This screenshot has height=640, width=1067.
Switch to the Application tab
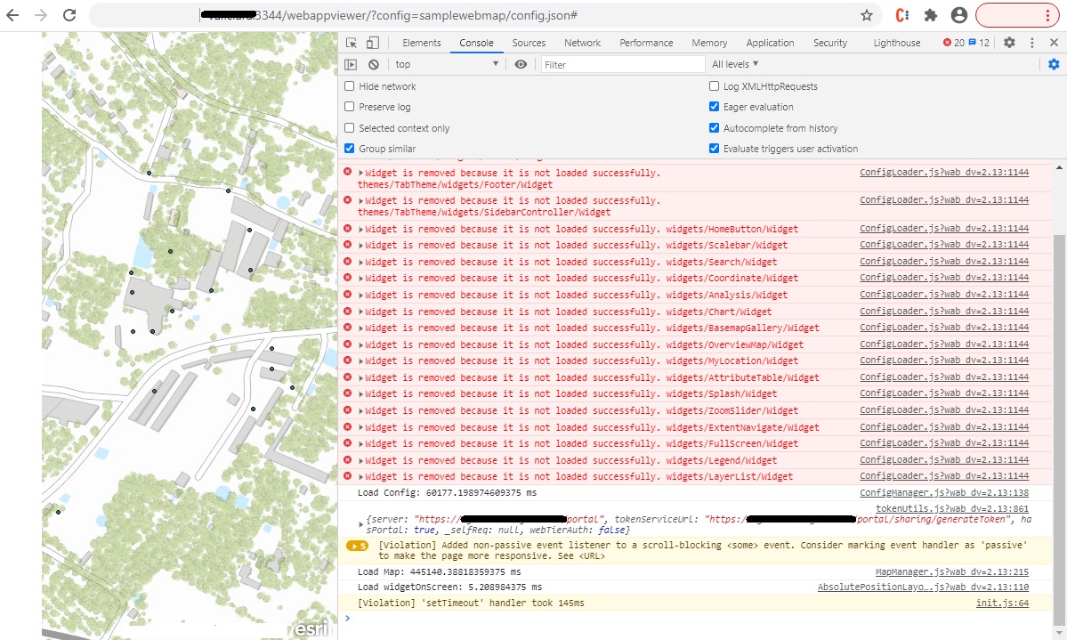coord(770,42)
